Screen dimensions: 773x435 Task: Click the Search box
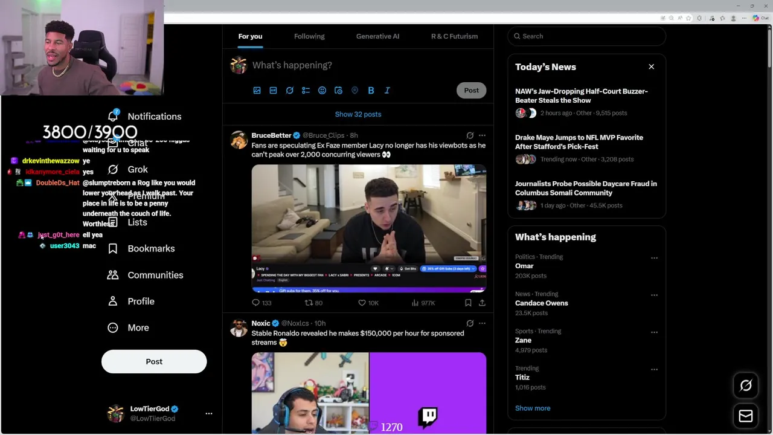pos(586,36)
